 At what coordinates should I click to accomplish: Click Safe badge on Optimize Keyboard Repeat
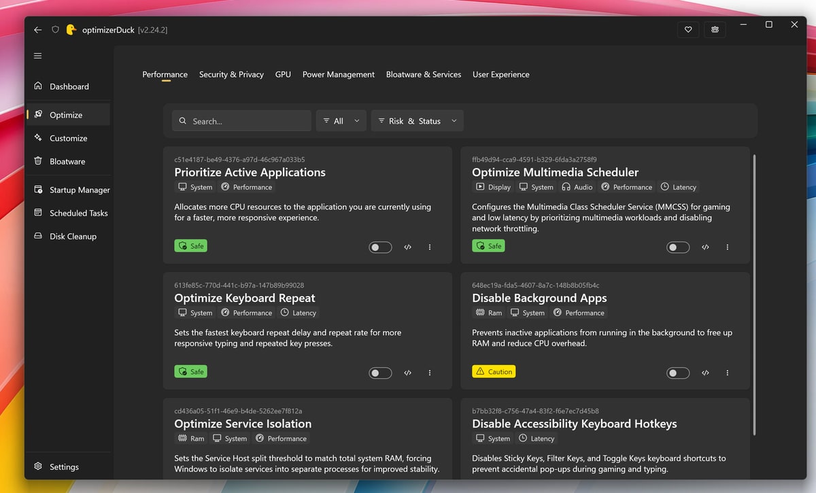[190, 371]
